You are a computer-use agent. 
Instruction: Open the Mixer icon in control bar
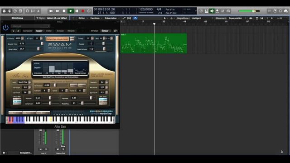pyautogui.click(x=33, y=11)
